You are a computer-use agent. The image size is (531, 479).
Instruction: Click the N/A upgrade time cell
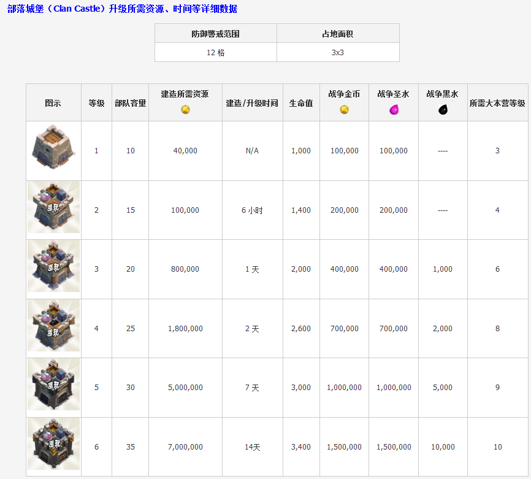click(252, 151)
